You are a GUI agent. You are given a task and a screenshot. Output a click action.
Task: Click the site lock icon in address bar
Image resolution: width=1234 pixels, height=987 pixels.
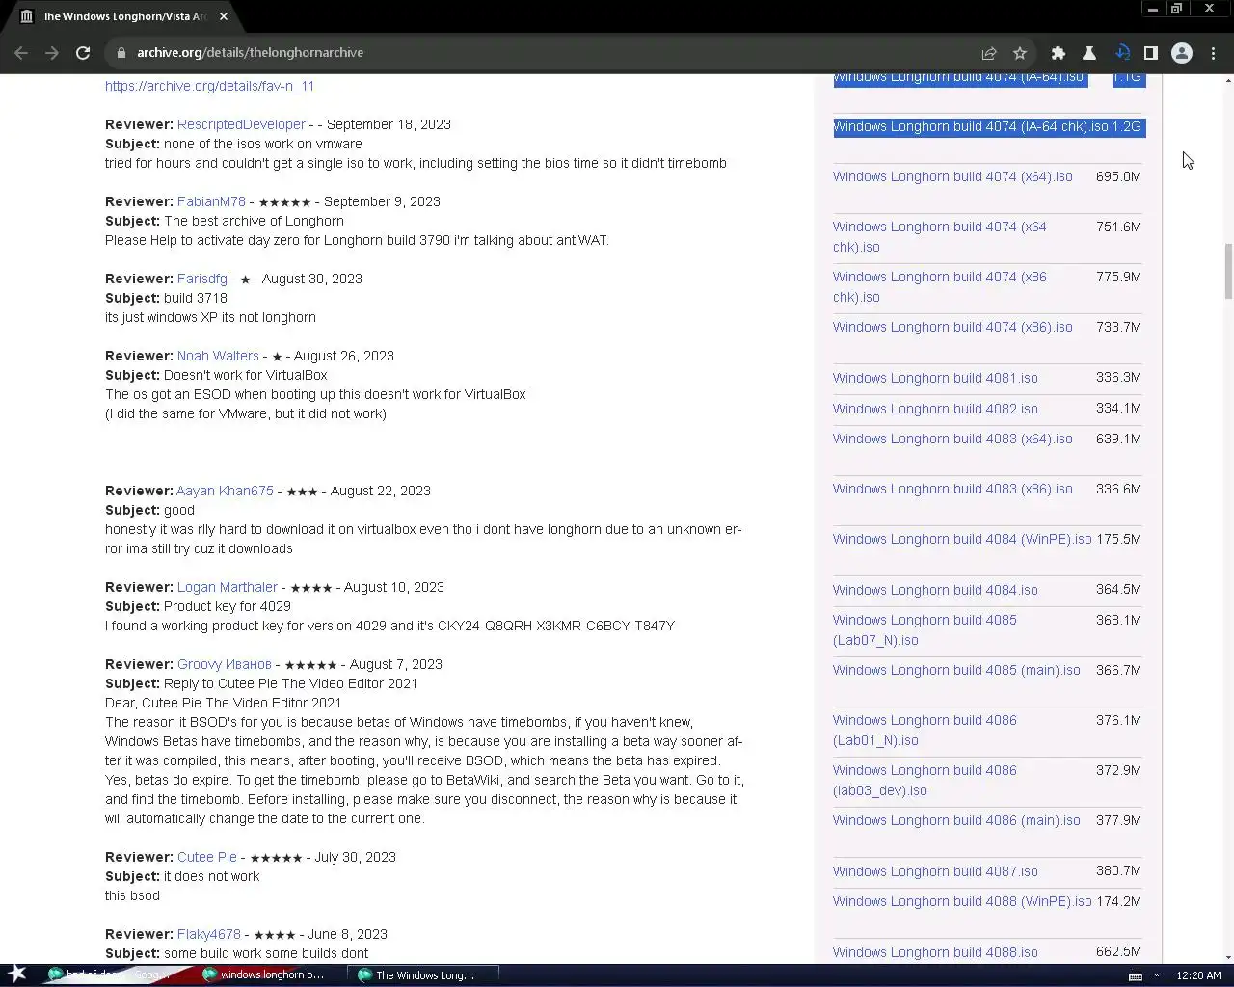pos(121,53)
